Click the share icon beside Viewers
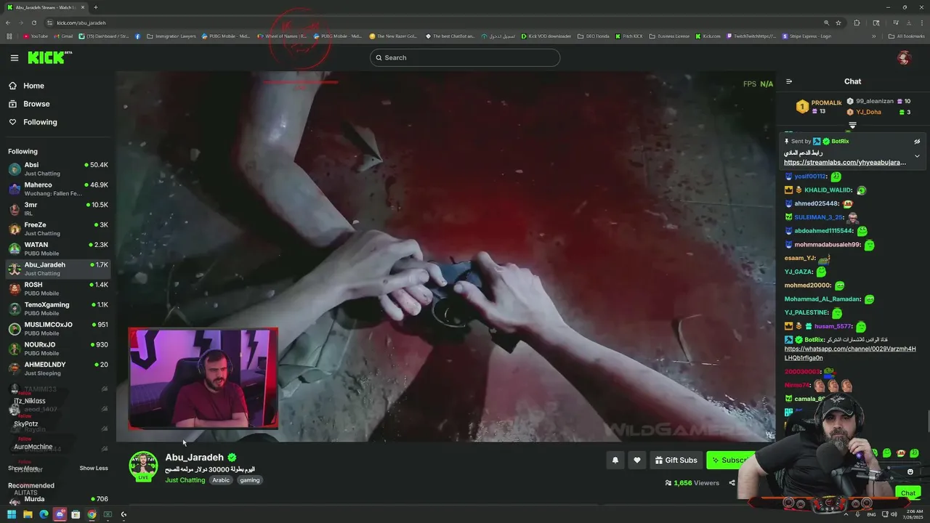The width and height of the screenshot is (930, 523). [x=732, y=483]
